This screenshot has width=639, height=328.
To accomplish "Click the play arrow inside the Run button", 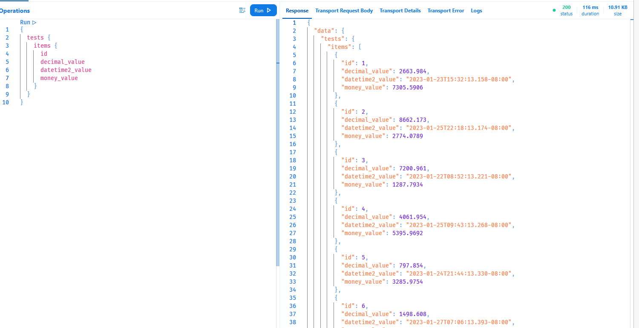I will tap(268, 10).
